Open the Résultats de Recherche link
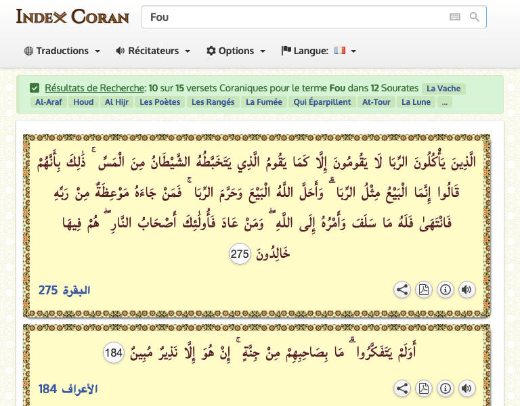Viewport: 520px width, 406px height. pyautogui.click(x=95, y=88)
